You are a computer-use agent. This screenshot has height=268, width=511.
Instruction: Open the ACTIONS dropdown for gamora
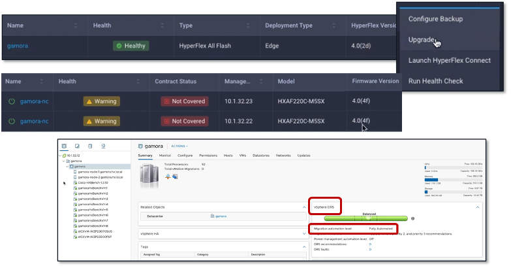click(179, 146)
